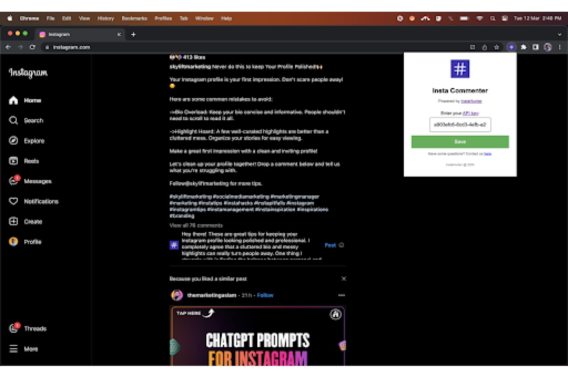Open the History menu in the menu bar

point(106,19)
